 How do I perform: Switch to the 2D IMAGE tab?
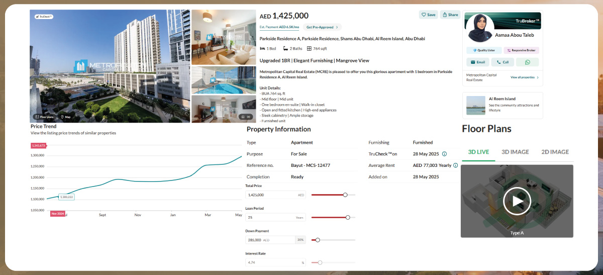point(555,152)
